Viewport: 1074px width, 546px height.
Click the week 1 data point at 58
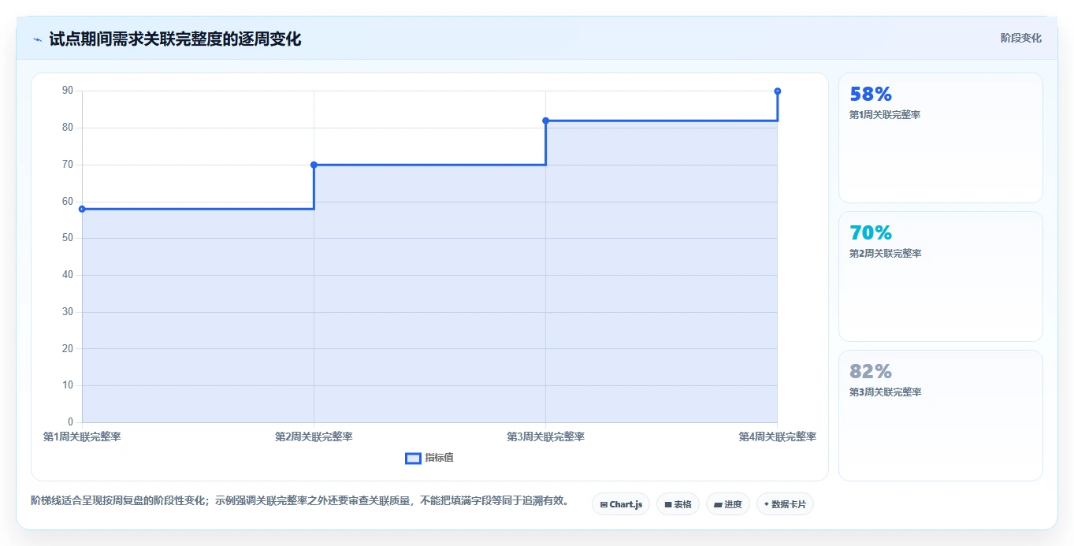click(82, 209)
